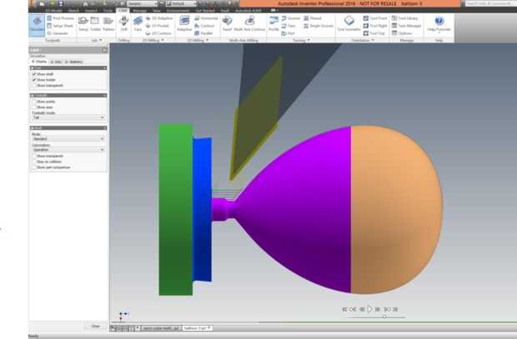This screenshot has height=339, width=517.
Task: Click the Simulate tool in the ribbon
Action: pyautogui.click(x=37, y=25)
